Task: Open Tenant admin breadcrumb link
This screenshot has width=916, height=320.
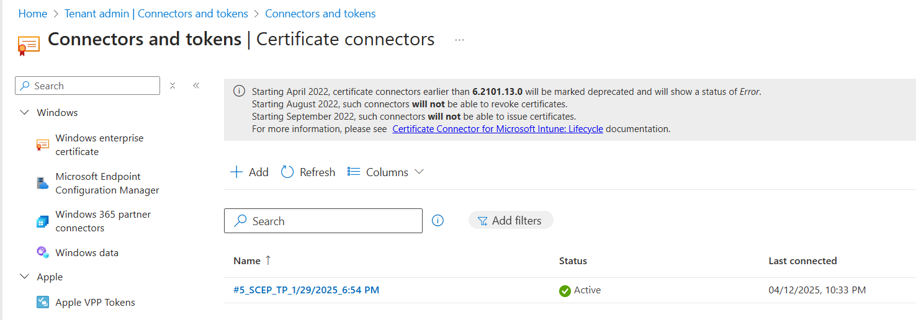Action: tap(156, 13)
